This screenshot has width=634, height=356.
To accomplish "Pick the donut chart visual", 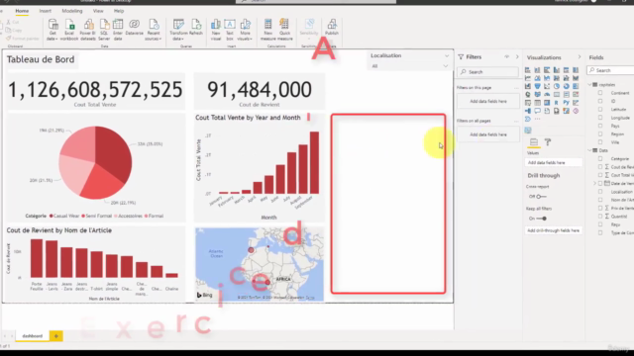I will (x=566, y=86).
